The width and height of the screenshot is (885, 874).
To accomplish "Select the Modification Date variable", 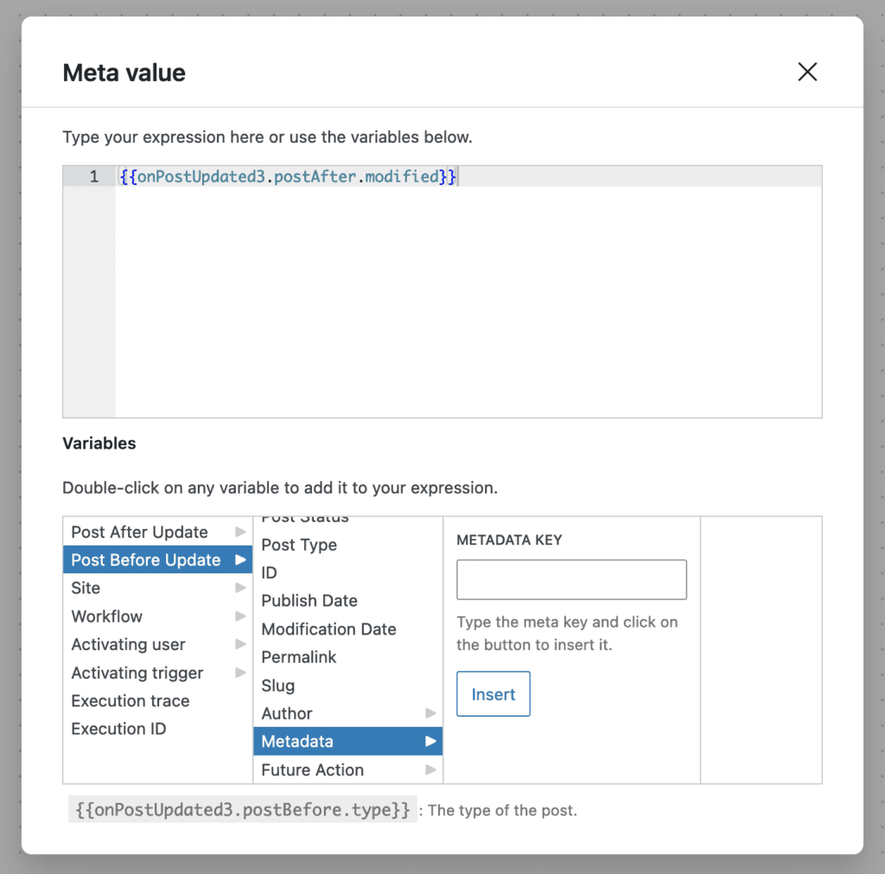I will (328, 628).
